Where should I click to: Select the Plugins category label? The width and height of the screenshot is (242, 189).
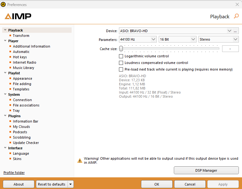point(14,116)
